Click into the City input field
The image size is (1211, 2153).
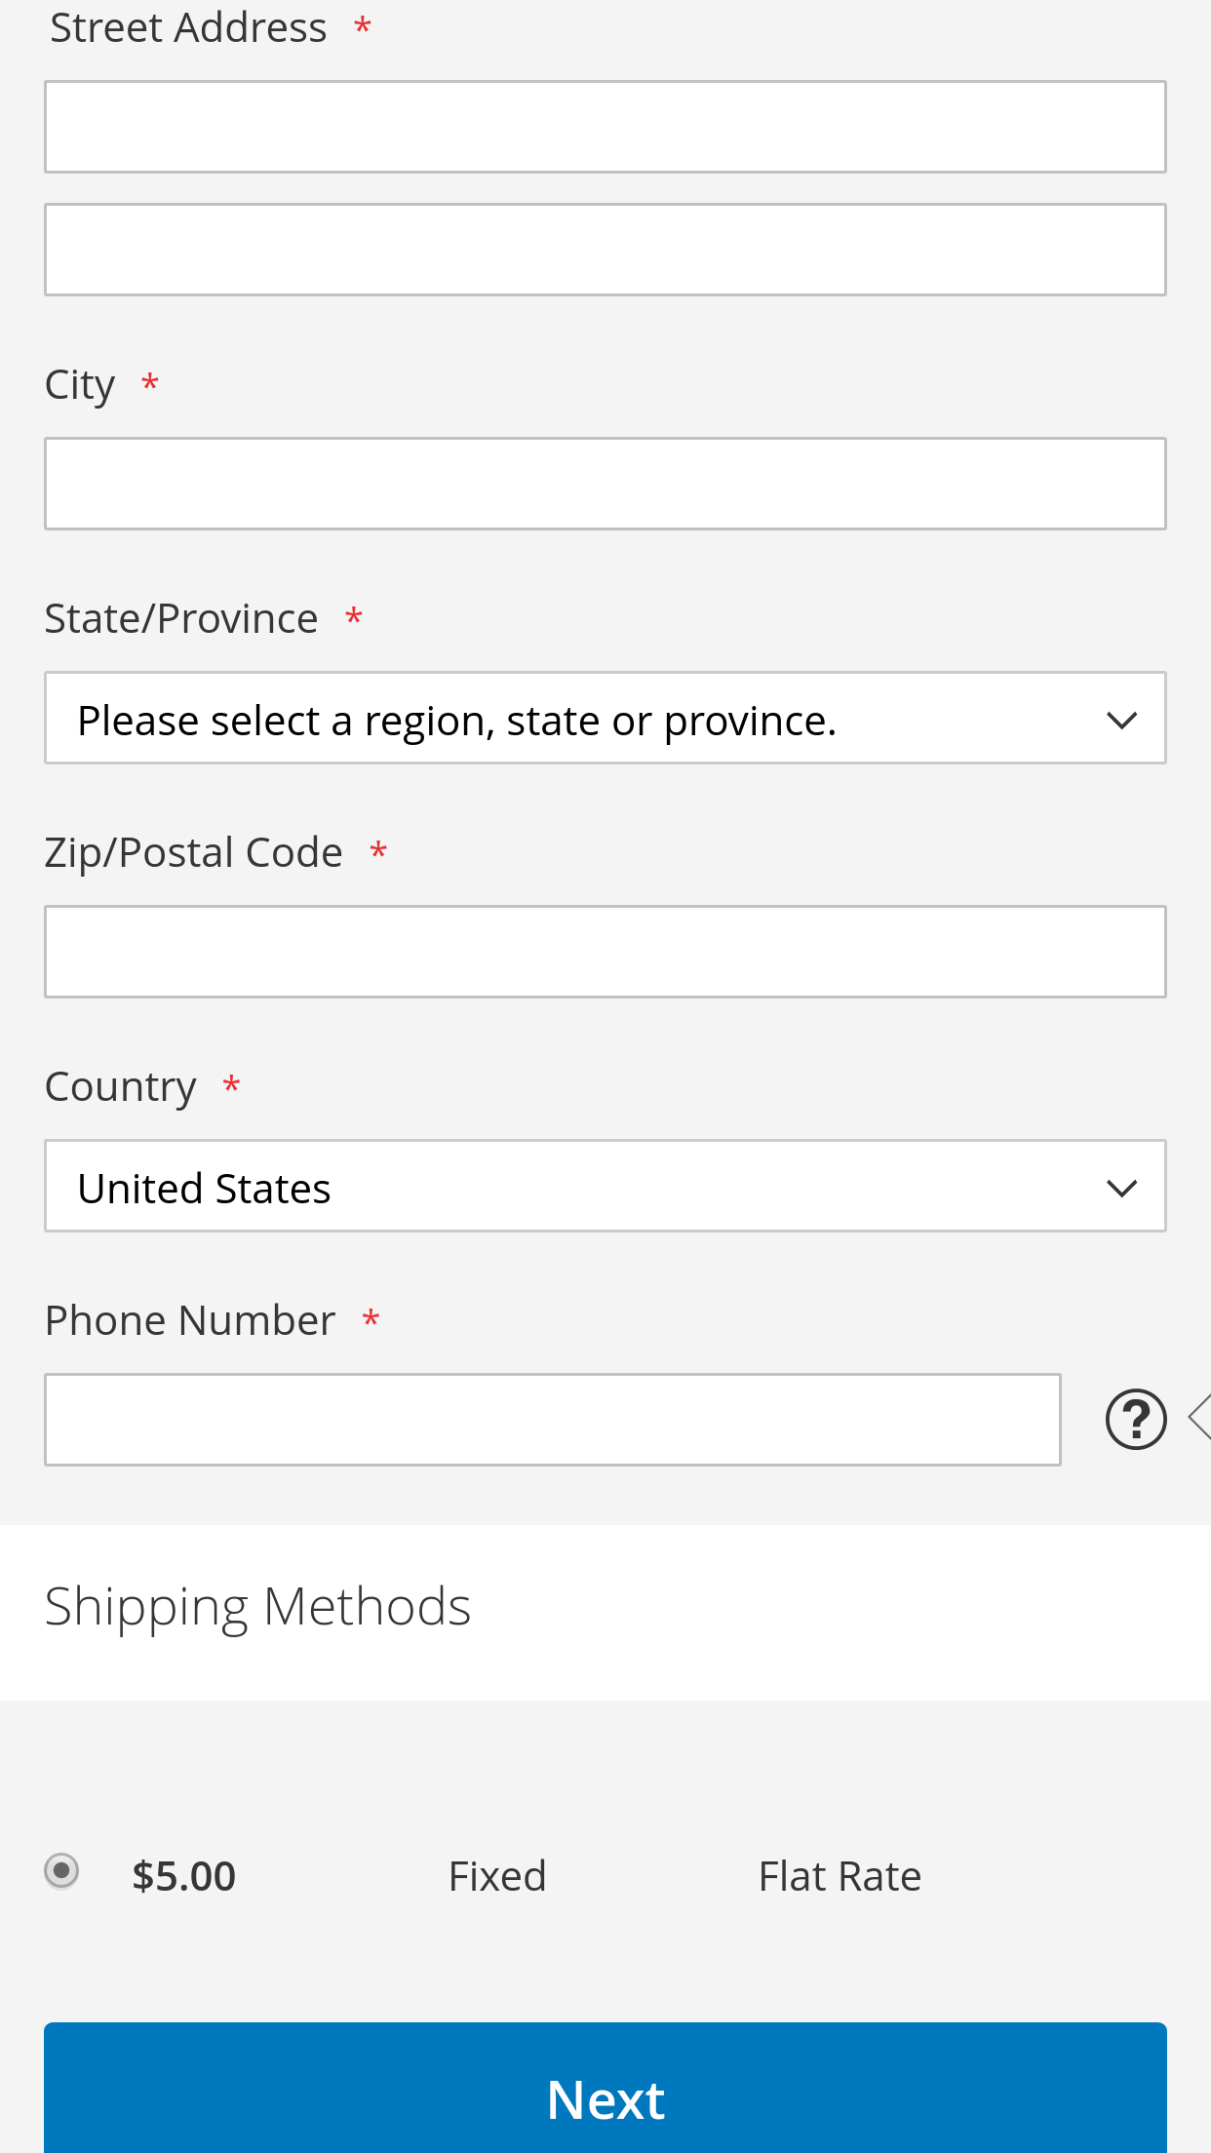(x=605, y=484)
